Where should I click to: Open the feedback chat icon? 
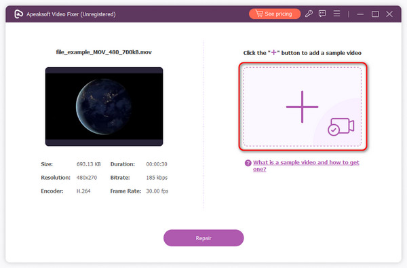[x=322, y=14]
